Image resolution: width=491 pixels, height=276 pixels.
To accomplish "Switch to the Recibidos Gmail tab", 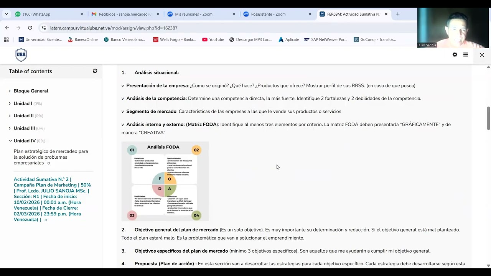I will pos(124,14).
